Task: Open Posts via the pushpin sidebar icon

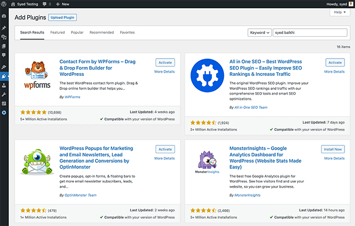Action: (4, 28)
